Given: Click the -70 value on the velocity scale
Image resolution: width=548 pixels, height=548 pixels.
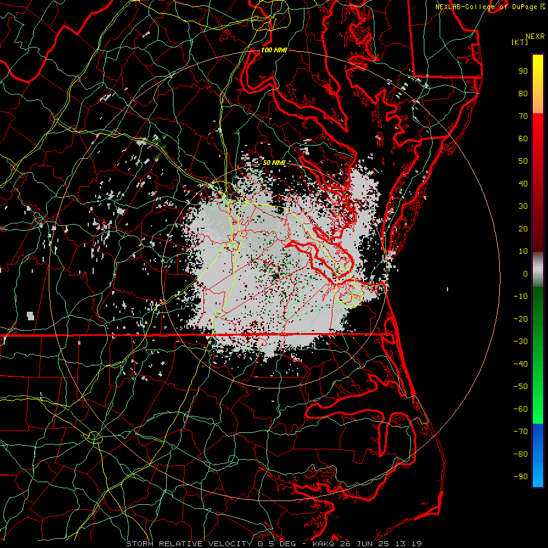Looking at the screenshot, I should (521, 432).
